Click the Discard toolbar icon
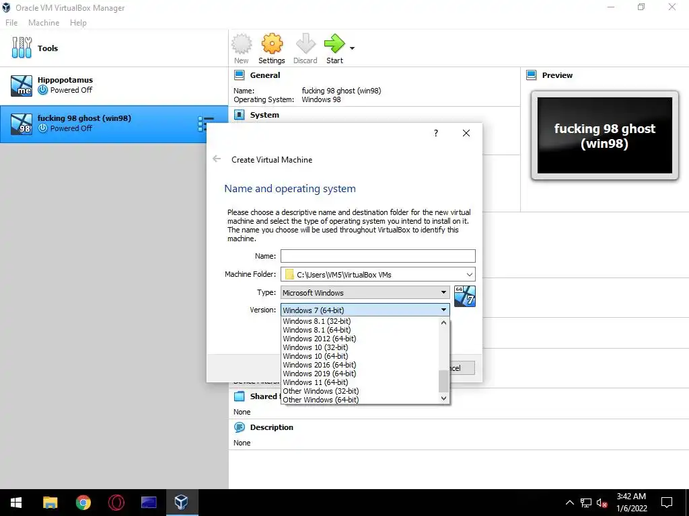 click(x=305, y=48)
